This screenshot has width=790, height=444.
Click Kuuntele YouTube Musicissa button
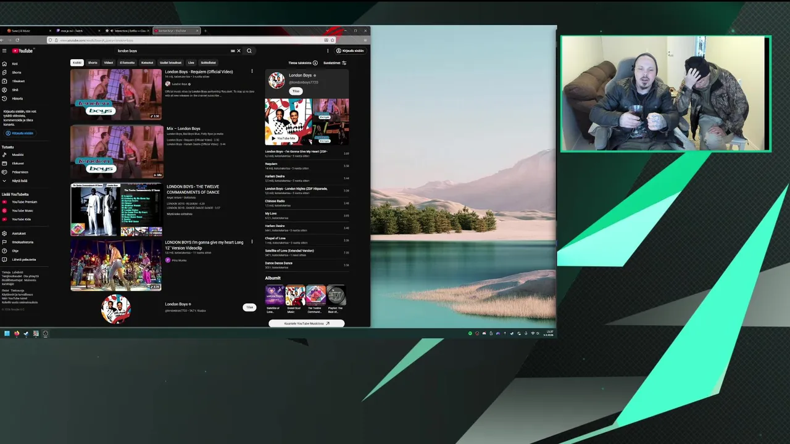(307, 323)
